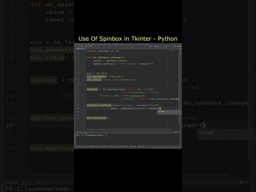The width and height of the screenshot is (256, 192).
Task: Open the Navigate menu
Action: click(x=91, y=44)
